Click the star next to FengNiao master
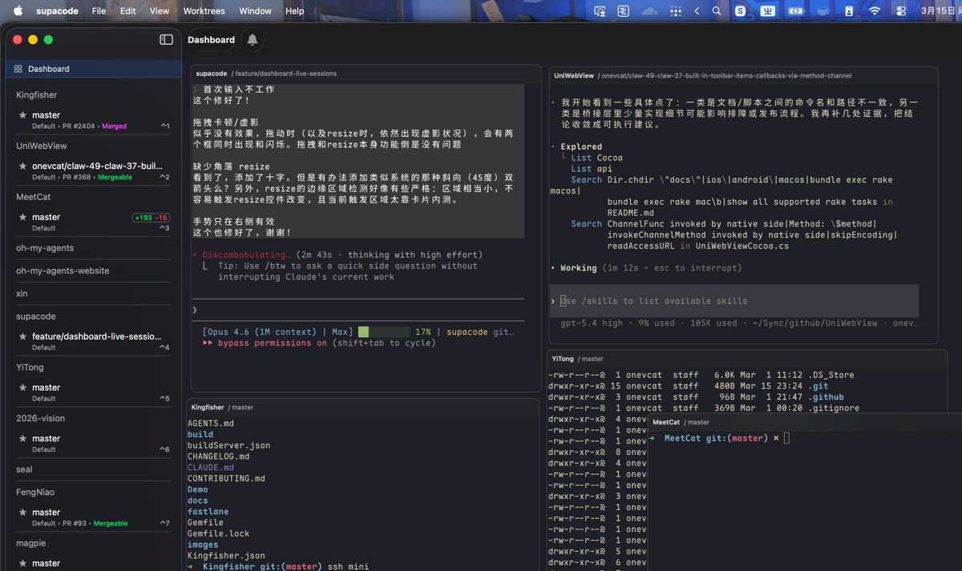The height and width of the screenshot is (571, 962). click(22, 513)
